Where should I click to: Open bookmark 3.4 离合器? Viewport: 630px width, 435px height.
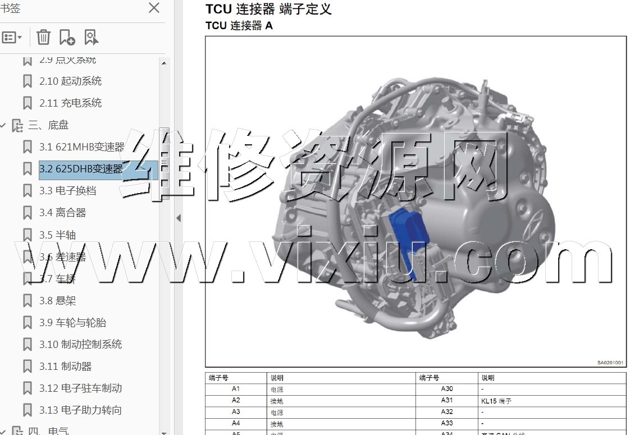62,213
